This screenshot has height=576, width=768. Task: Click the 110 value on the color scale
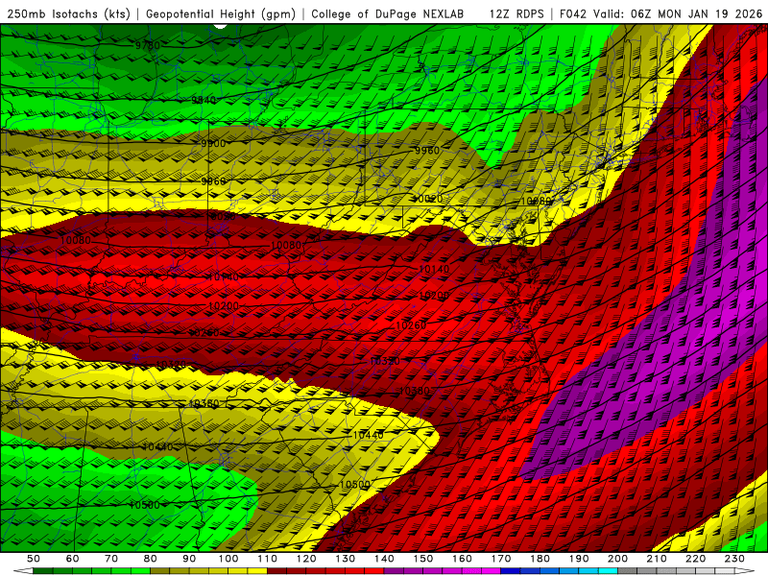tap(268, 559)
